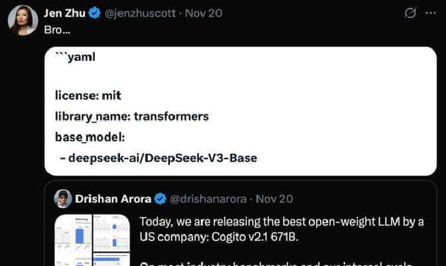This screenshot has width=446, height=266.
Task: Click the Grok explain icon on the tweet
Action: (x=410, y=13)
